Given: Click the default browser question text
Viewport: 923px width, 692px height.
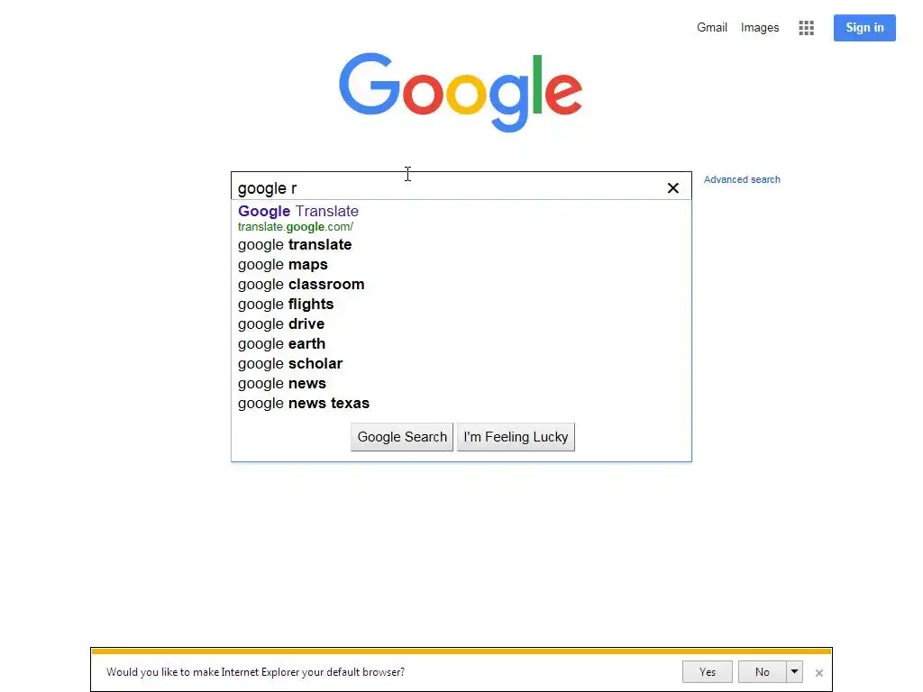Looking at the screenshot, I should tap(255, 672).
